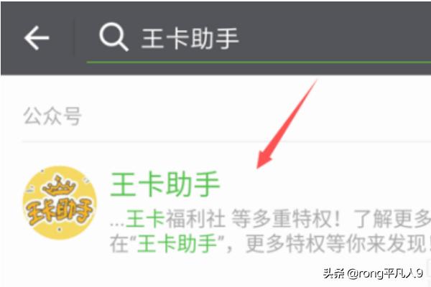
Task: Click the 等多重特权 text in description
Action: point(284,219)
